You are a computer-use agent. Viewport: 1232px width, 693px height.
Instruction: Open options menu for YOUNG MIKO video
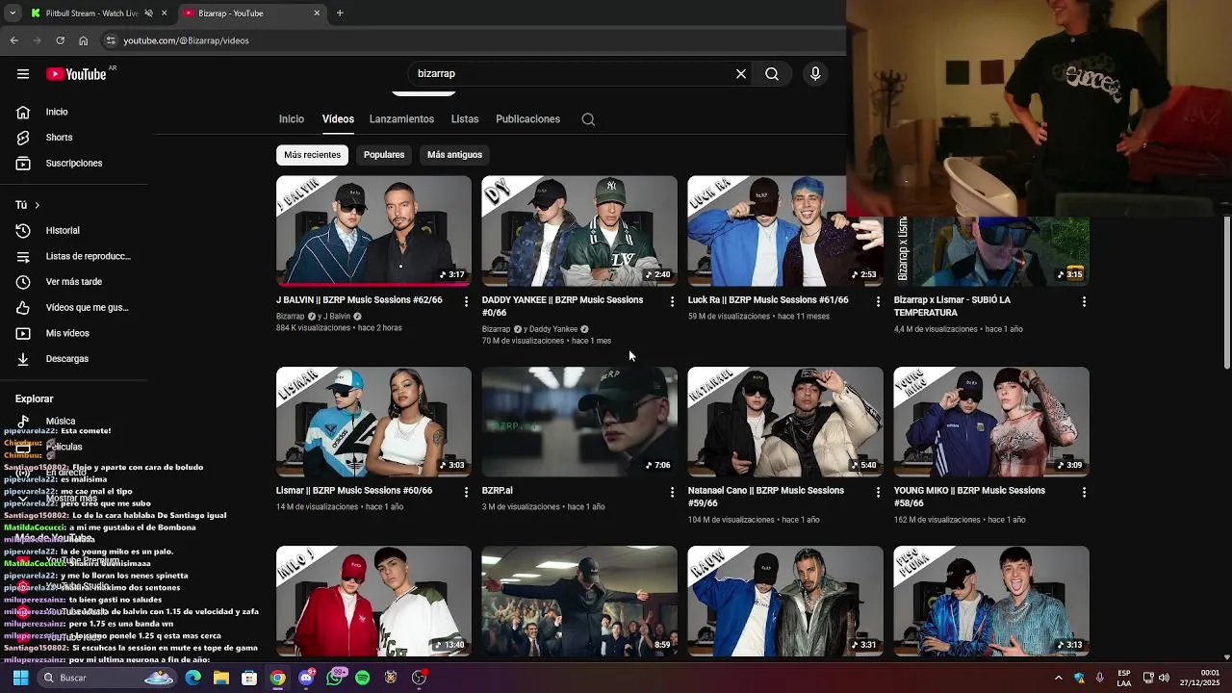coord(1084,492)
